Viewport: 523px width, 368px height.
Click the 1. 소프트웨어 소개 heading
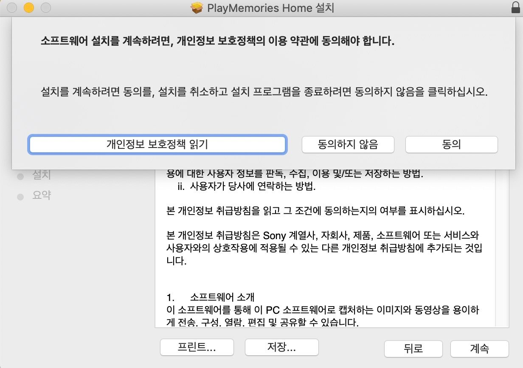[x=211, y=297]
